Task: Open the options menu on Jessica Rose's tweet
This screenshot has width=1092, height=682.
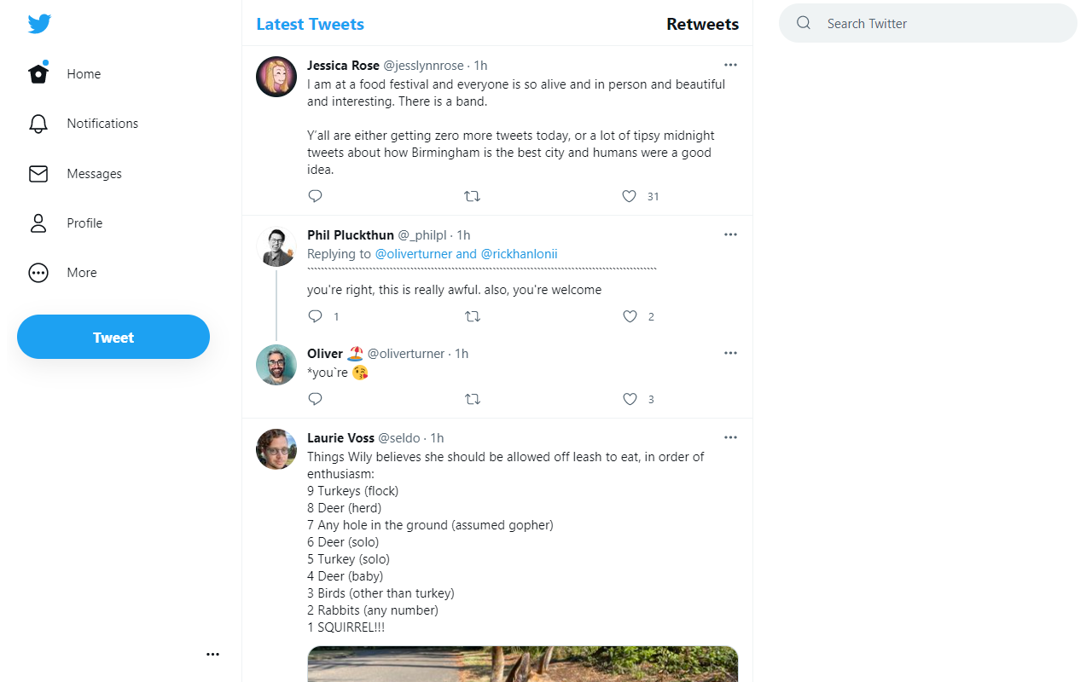Action: click(x=730, y=64)
